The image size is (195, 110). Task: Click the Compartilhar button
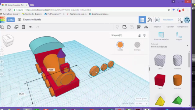[183, 27]
